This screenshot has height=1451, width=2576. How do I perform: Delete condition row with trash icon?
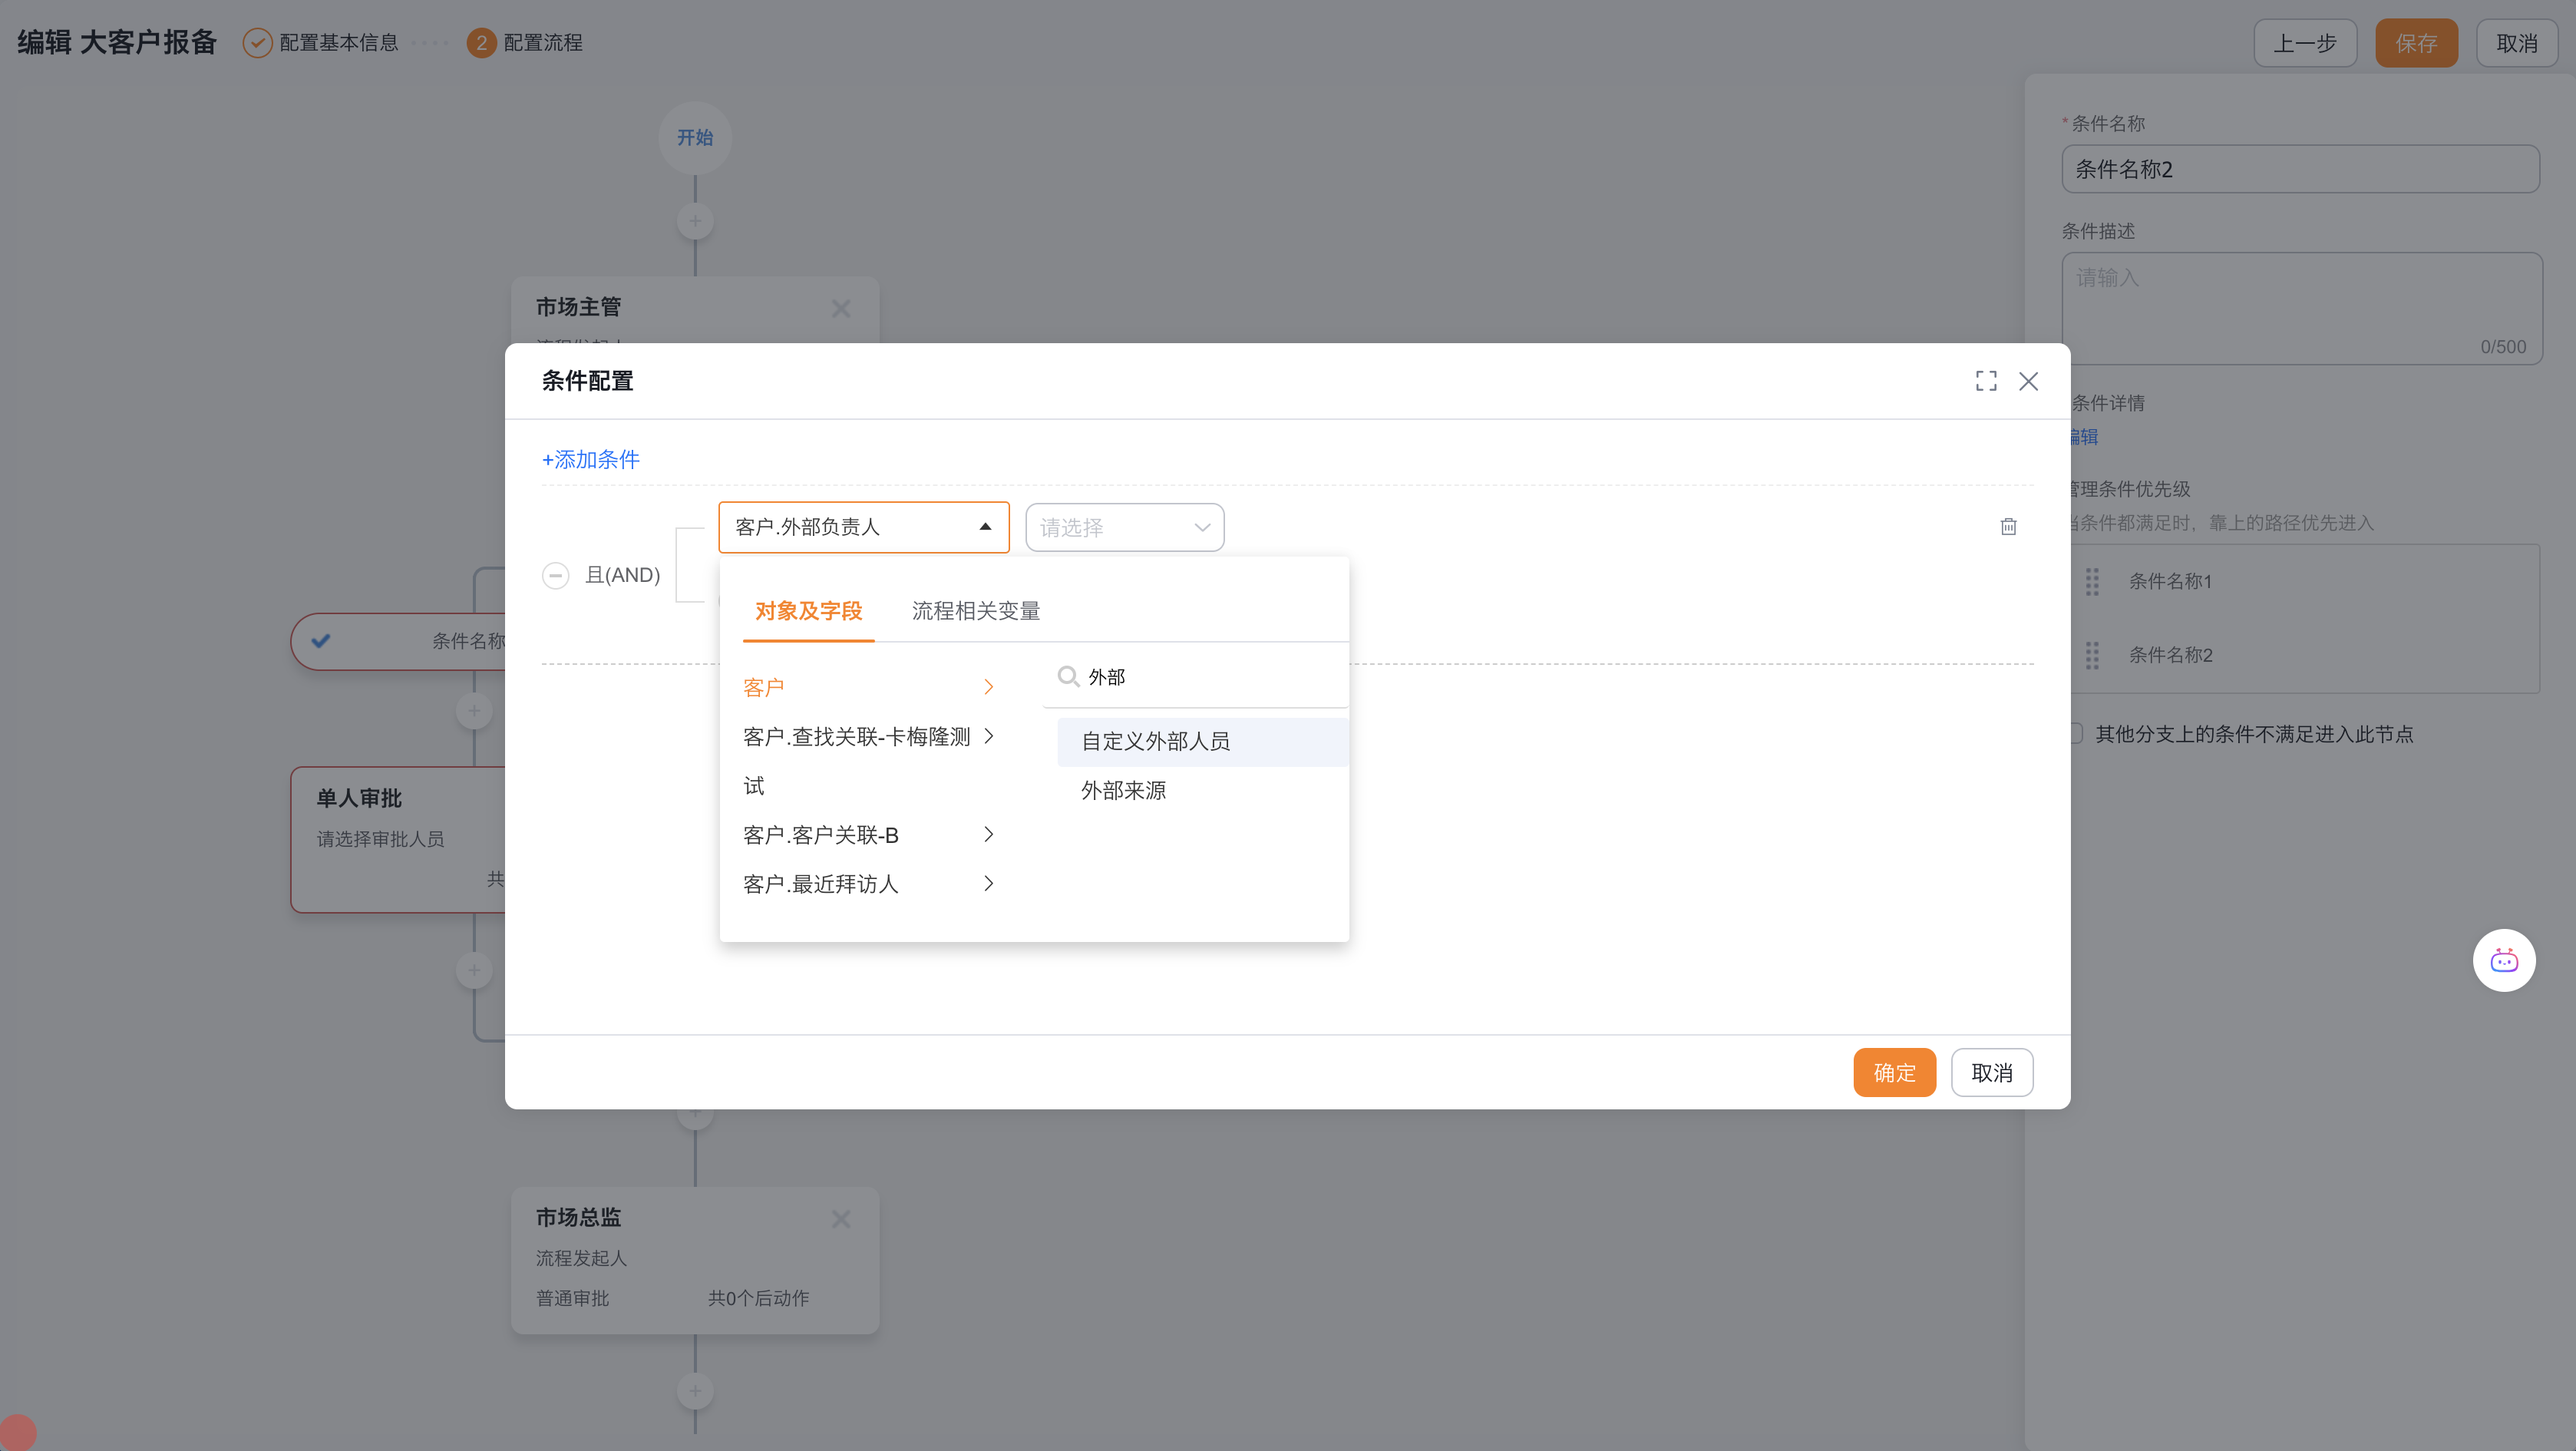(2008, 526)
